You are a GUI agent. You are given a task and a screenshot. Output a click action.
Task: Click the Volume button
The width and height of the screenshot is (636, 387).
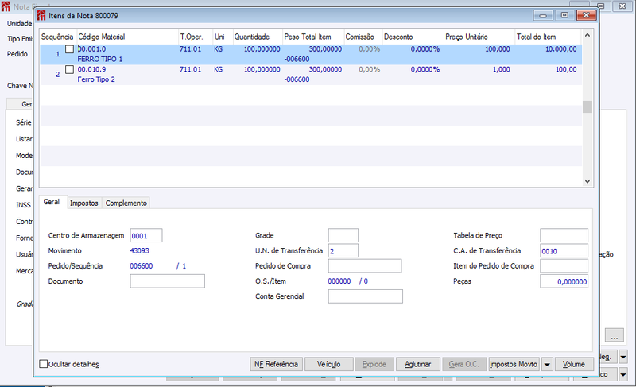coord(573,364)
